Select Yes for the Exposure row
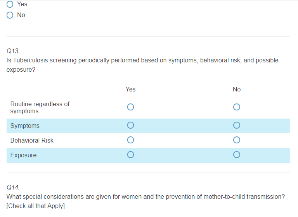The image size is (298, 217). [130, 155]
